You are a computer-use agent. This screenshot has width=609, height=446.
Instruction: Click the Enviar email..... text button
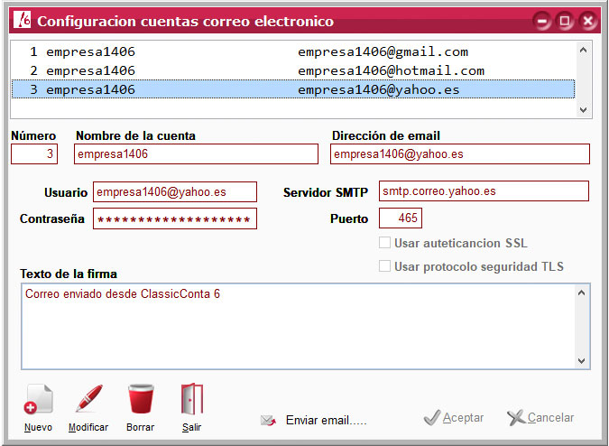click(x=327, y=421)
